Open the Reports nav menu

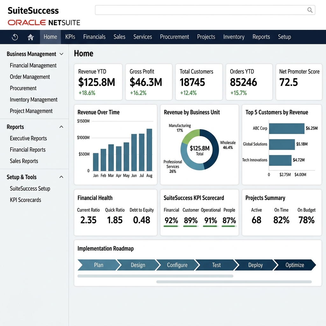tap(261, 37)
